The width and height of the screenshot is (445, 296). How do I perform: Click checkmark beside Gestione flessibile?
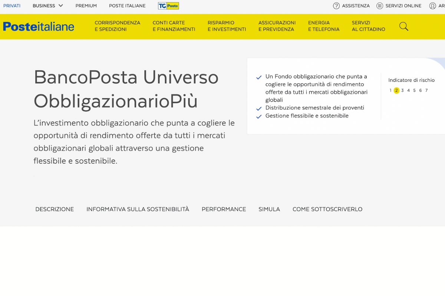(x=259, y=117)
